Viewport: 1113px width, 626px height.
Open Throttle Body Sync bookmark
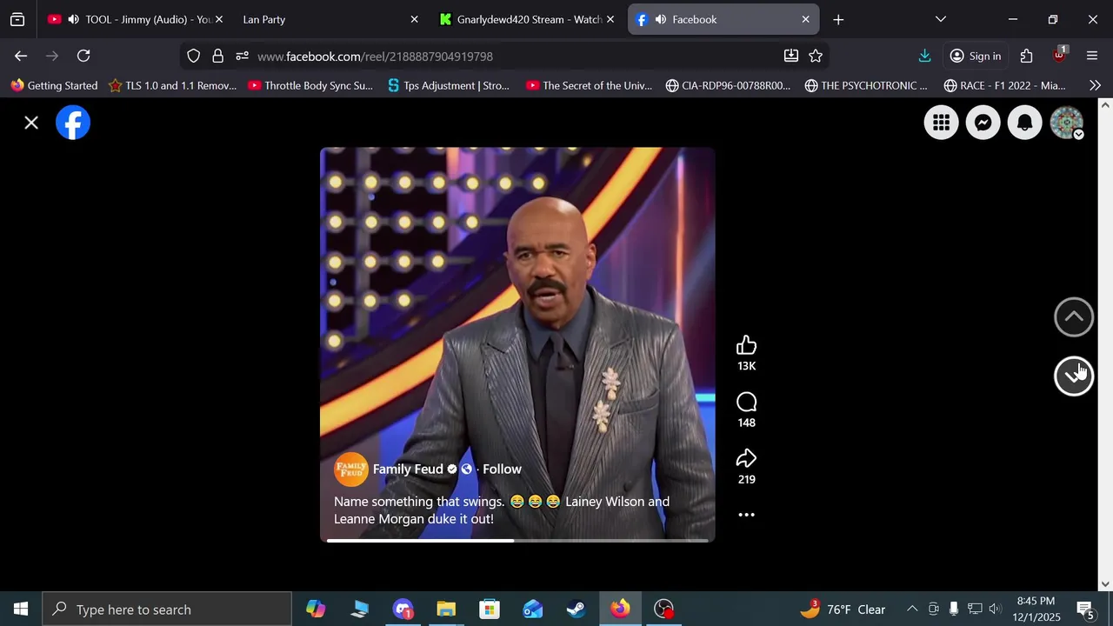point(310,85)
